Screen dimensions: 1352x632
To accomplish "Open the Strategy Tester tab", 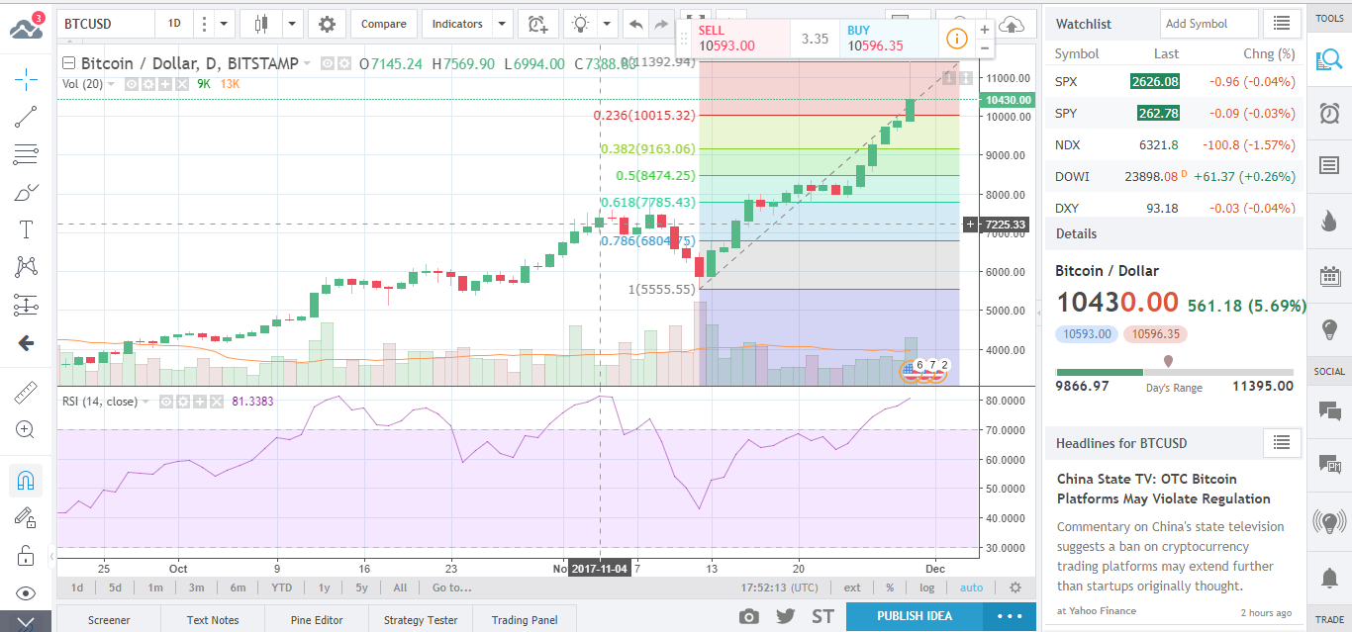I will [x=421, y=619].
